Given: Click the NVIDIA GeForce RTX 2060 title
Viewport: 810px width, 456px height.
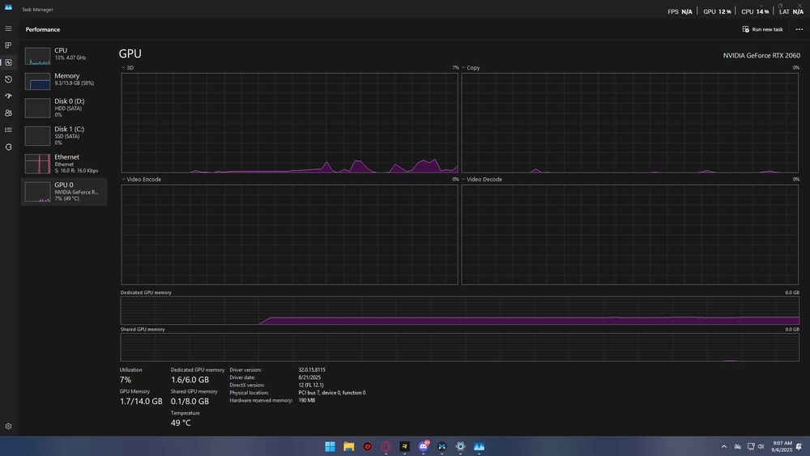Looking at the screenshot, I should coord(761,55).
